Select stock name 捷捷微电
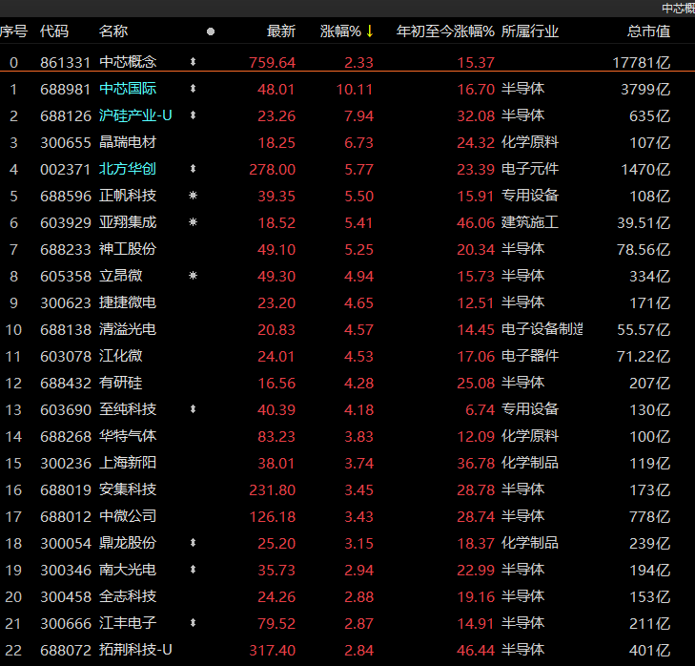 coord(128,302)
